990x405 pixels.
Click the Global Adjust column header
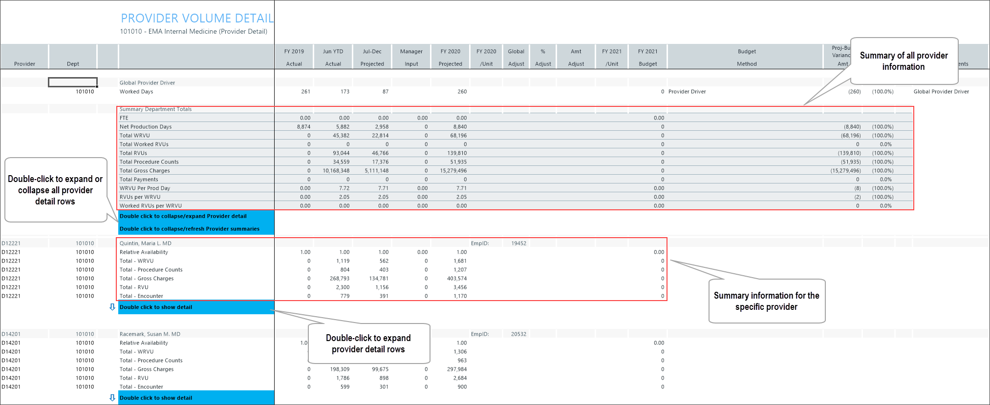pyautogui.click(x=516, y=57)
